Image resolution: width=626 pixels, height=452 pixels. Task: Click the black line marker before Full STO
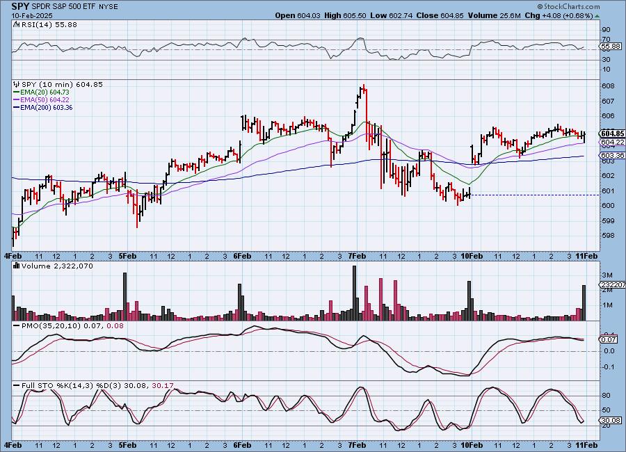click(17, 386)
